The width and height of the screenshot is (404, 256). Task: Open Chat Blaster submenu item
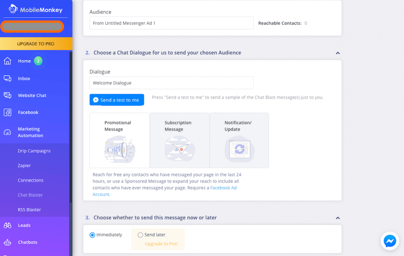click(30, 195)
